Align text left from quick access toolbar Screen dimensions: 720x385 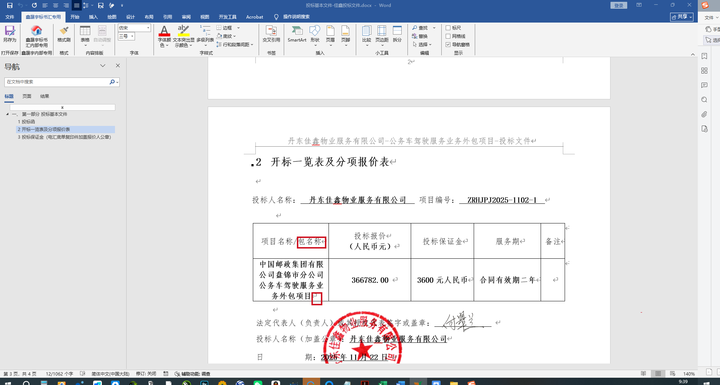coord(45,5)
